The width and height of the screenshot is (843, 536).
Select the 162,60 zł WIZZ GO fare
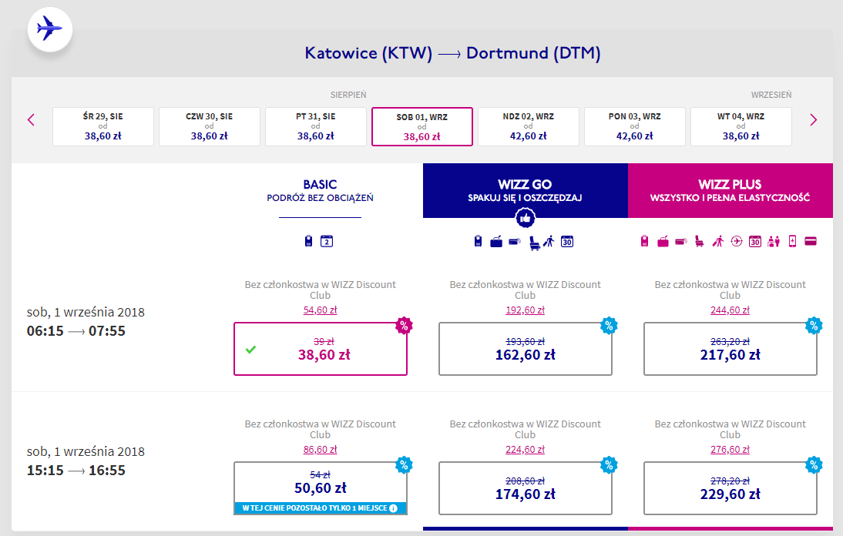[x=525, y=349]
